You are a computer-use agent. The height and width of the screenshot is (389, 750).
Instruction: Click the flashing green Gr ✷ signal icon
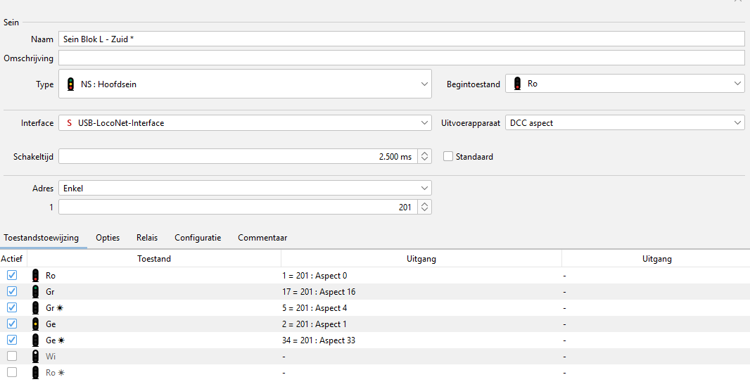[x=36, y=308]
